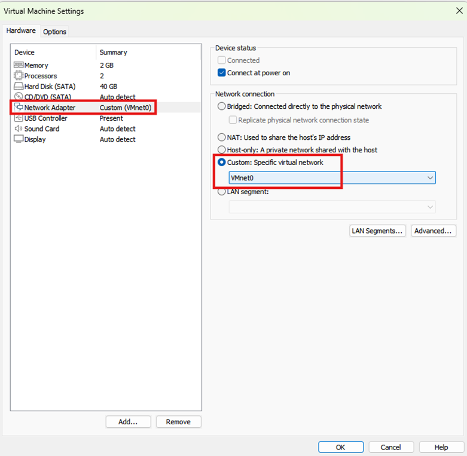This screenshot has width=467, height=456.
Task: Click the 2 GB memory summary
Action: click(106, 65)
